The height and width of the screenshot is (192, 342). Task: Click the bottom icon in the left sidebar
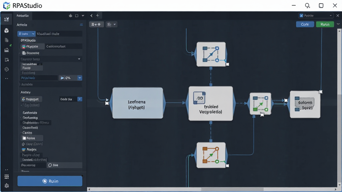click(7, 185)
